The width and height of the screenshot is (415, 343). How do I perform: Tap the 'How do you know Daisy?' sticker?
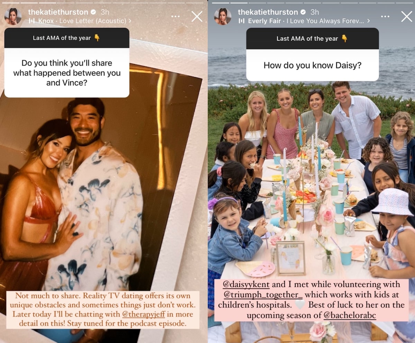click(312, 55)
